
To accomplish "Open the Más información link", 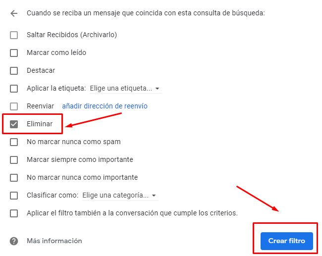I will point(54,241).
